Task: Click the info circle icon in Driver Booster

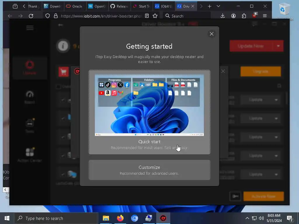Action: 63,46
